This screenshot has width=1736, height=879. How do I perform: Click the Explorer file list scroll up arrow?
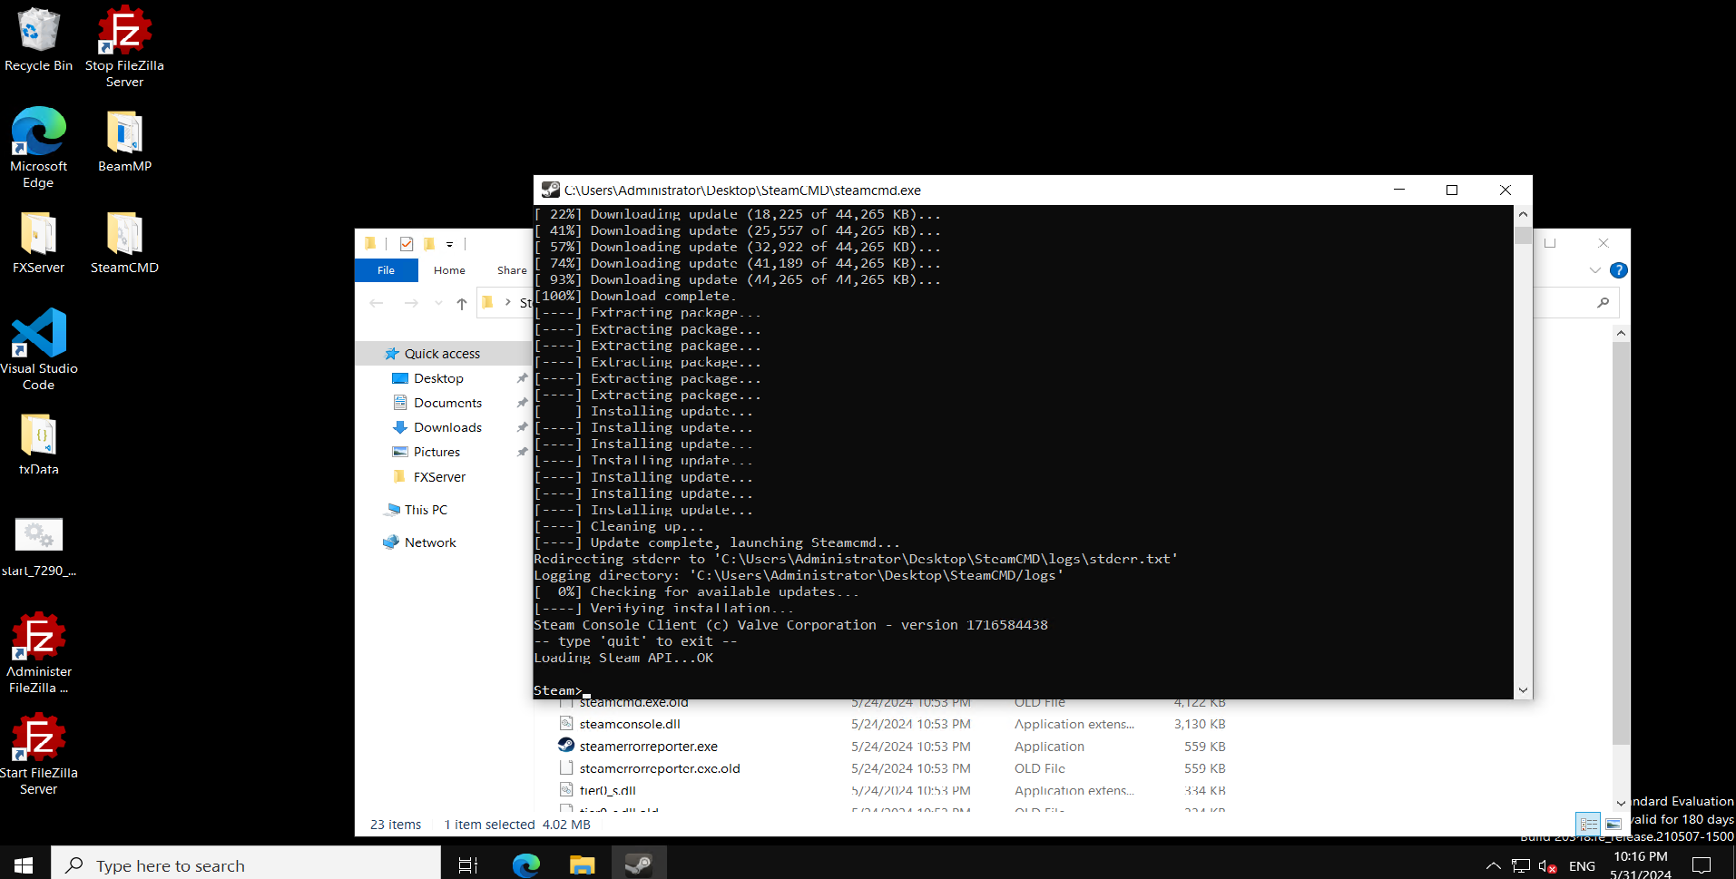pyautogui.click(x=1621, y=334)
